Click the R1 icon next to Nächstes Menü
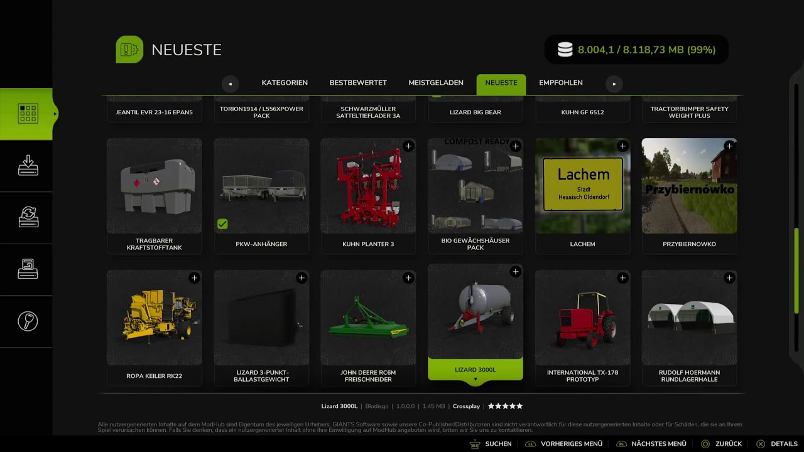Viewport: 804px width, 452px height. tap(622, 444)
